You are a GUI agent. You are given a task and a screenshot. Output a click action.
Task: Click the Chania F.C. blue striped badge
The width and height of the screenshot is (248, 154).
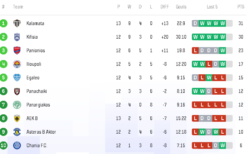click(x=17, y=145)
